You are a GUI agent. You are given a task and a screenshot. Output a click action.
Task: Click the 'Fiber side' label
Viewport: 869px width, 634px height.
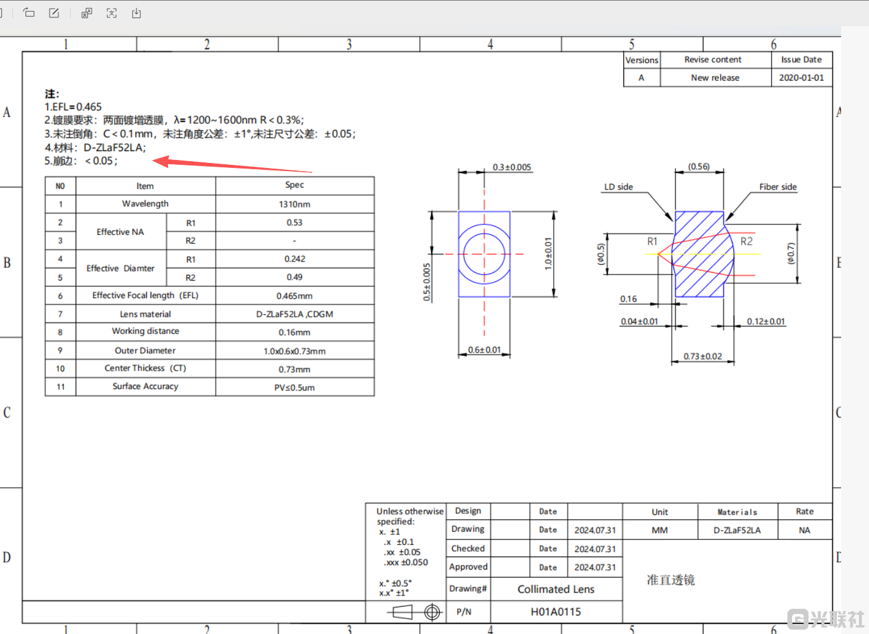click(778, 187)
